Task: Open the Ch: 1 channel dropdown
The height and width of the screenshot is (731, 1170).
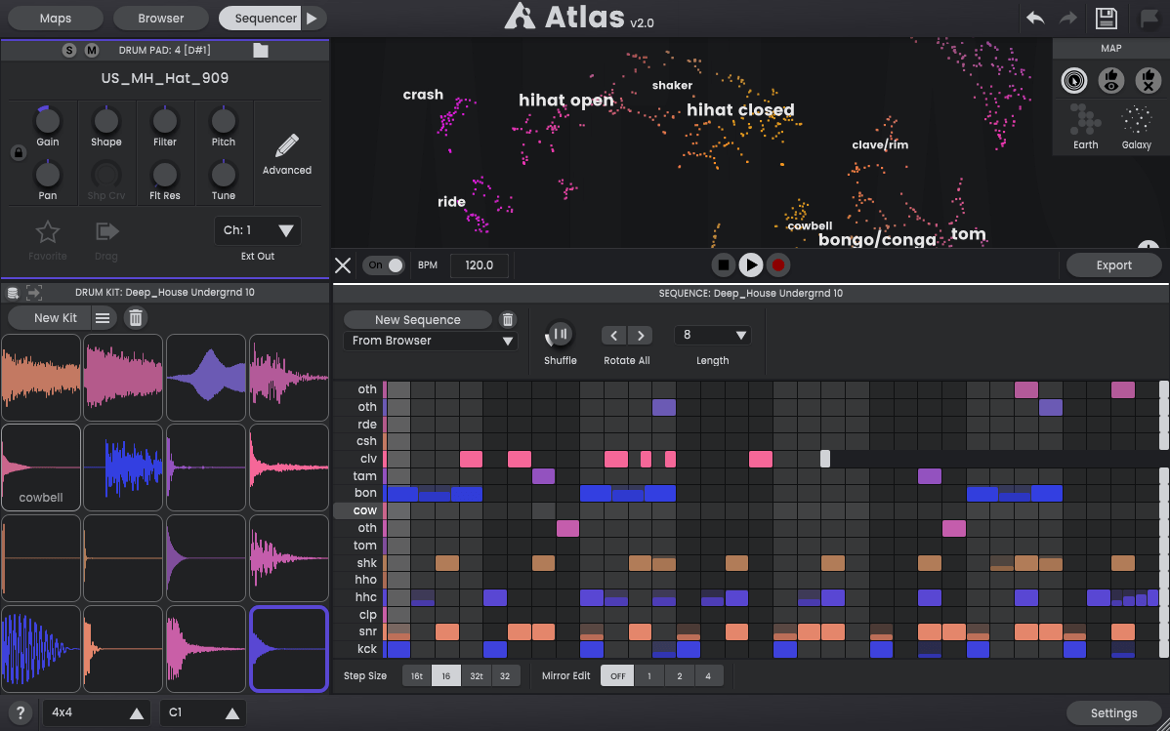Action: click(x=257, y=229)
